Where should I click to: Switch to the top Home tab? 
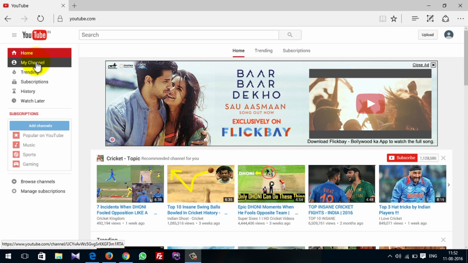point(238,51)
